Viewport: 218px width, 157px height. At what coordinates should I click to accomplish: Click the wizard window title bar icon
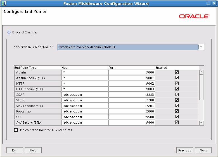4,3
